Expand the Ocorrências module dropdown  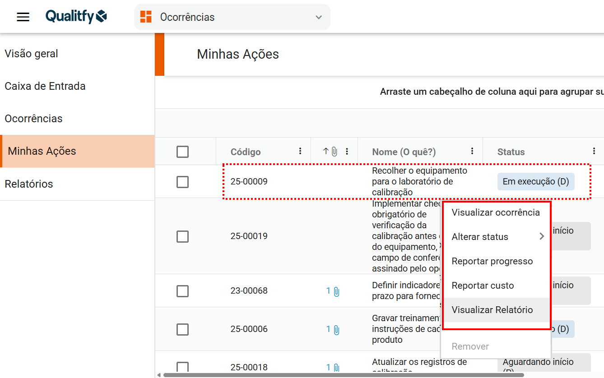click(x=319, y=17)
